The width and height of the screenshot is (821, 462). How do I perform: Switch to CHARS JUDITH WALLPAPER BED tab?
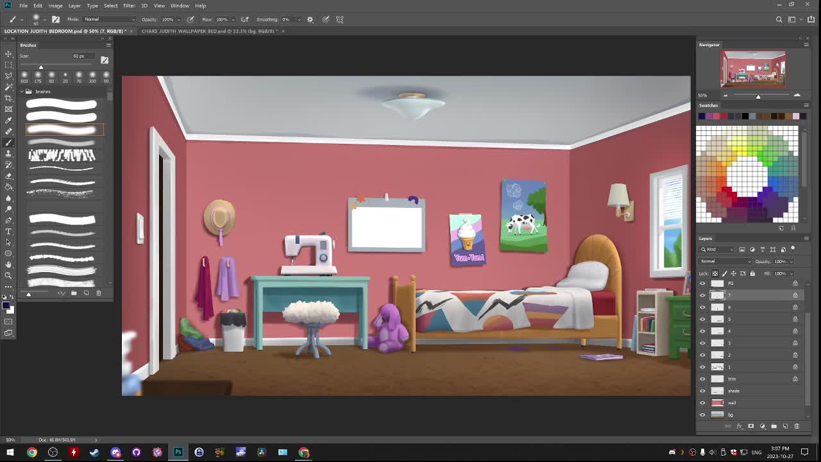click(x=208, y=31)
